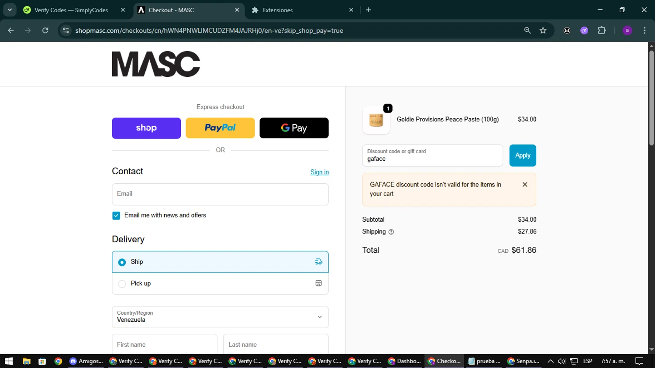Click the Shipping $27.86 value
Image resolution: width=655 pixels, height=368 pixels.
click(x=527, y=231)
